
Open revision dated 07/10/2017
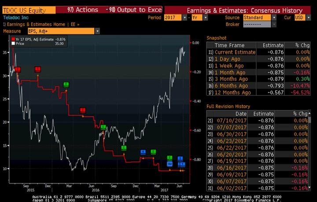(x=257, y=121)
